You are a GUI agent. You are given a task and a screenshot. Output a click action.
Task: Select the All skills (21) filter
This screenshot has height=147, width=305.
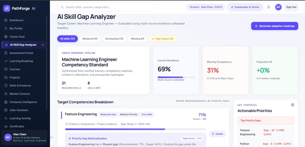(x=67, y=39)
